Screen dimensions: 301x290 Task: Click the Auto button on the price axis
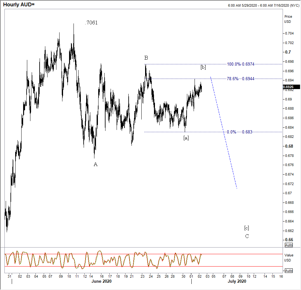[289, 245]
